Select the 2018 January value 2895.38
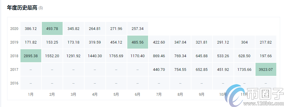Image resolution: width=284 pixels, height=107 pixels. pos(31,56)
